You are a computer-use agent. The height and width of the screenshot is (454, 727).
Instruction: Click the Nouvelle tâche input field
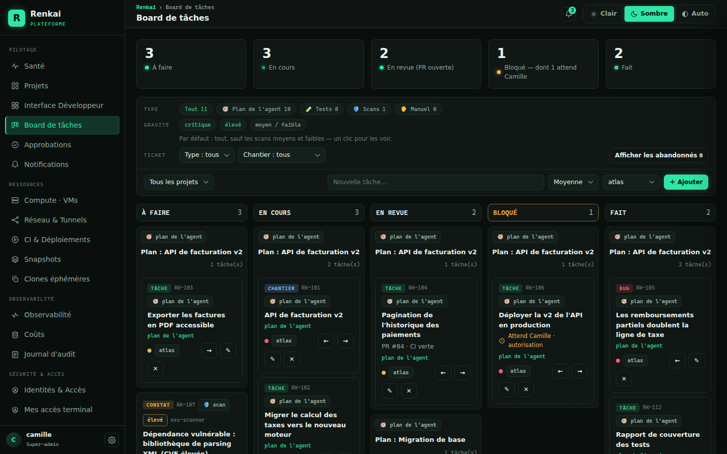(x=436, y=182)
